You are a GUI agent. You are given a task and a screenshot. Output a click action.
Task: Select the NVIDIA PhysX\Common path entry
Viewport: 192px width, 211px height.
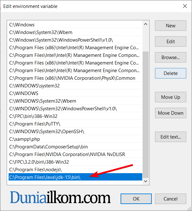pyautogui.click(x=75, y=78)
